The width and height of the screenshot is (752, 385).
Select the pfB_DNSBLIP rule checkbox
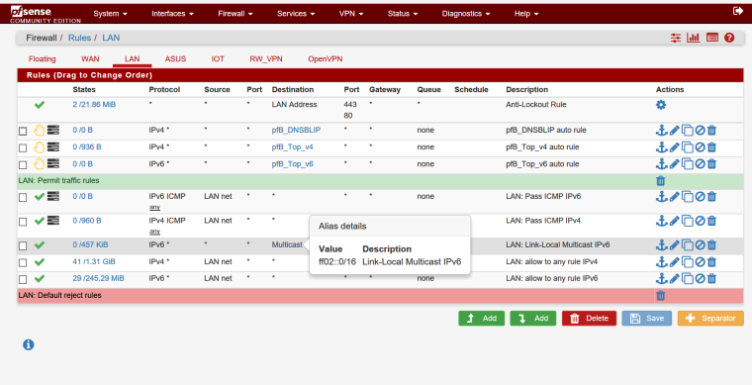click(23, 131)
